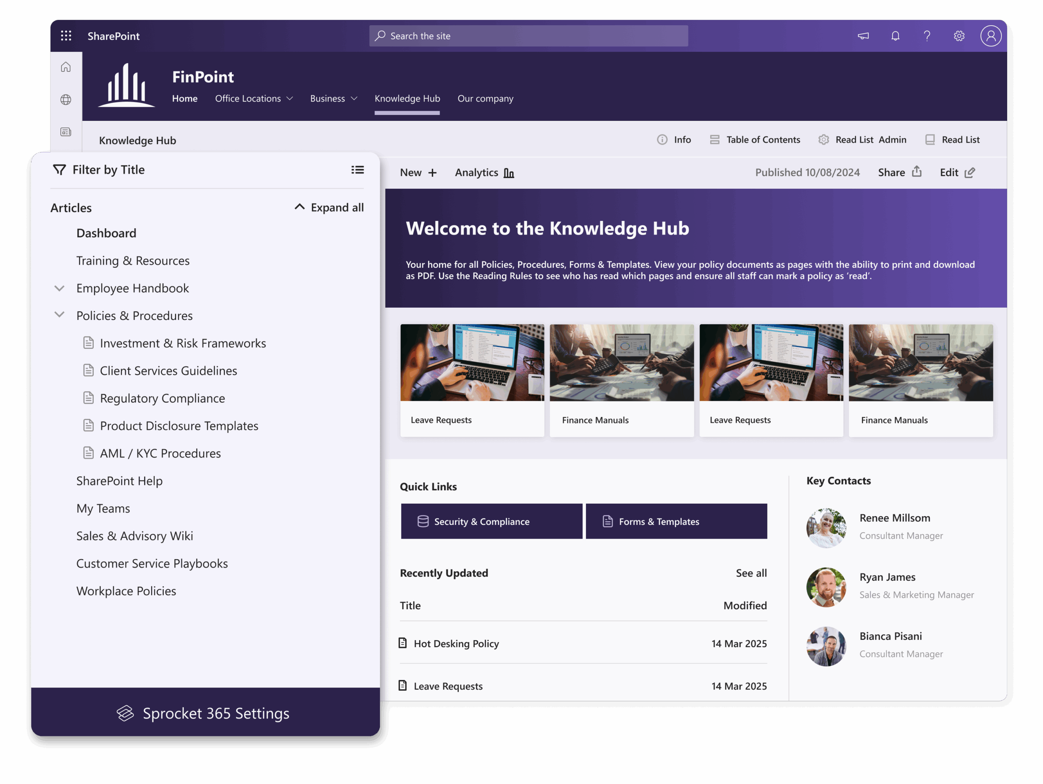Click the notification bell icon
This screenshot has height=784, width=1043.
click(x=895, y=35)
